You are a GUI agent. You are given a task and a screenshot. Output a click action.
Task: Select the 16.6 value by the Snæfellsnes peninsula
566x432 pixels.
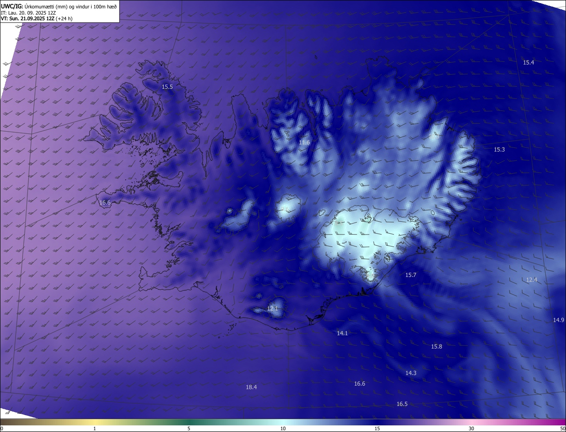pos(105,203)
